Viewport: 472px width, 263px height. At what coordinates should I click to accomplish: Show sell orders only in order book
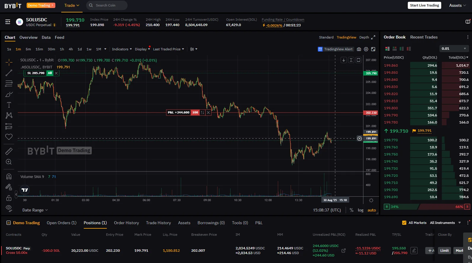tap(409, 49)
